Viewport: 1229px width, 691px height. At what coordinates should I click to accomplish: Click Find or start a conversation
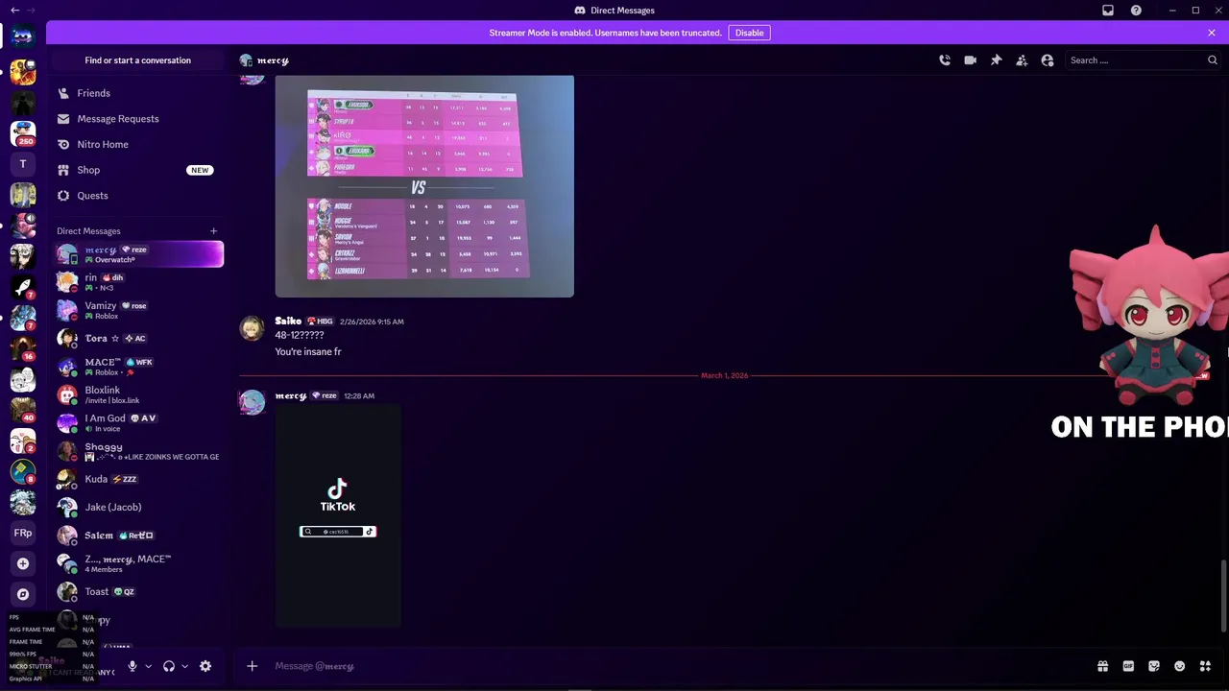[x=138, y=60]
